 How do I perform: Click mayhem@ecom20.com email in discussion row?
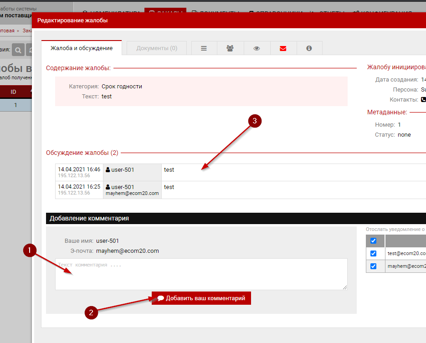[132, 193]
